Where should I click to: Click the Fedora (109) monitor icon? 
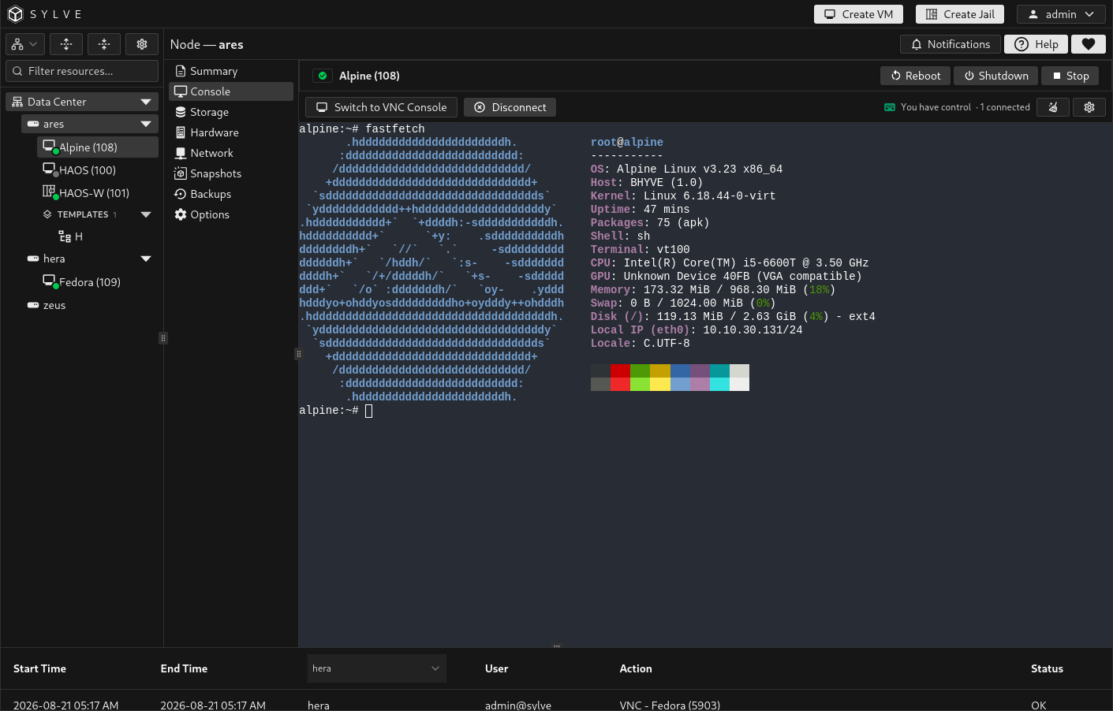point(50,281)
